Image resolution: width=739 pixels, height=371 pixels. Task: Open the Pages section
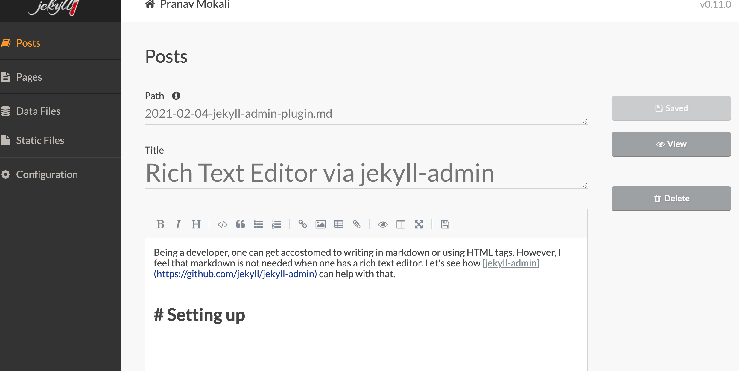(x=29, y=77)
